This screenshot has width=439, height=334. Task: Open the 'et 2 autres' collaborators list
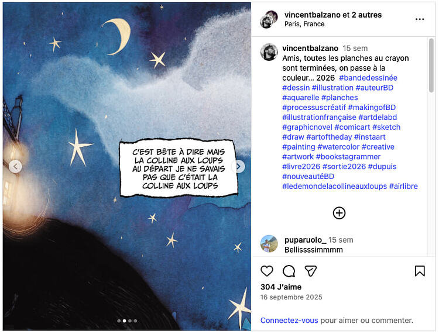[x=366, y=15]
